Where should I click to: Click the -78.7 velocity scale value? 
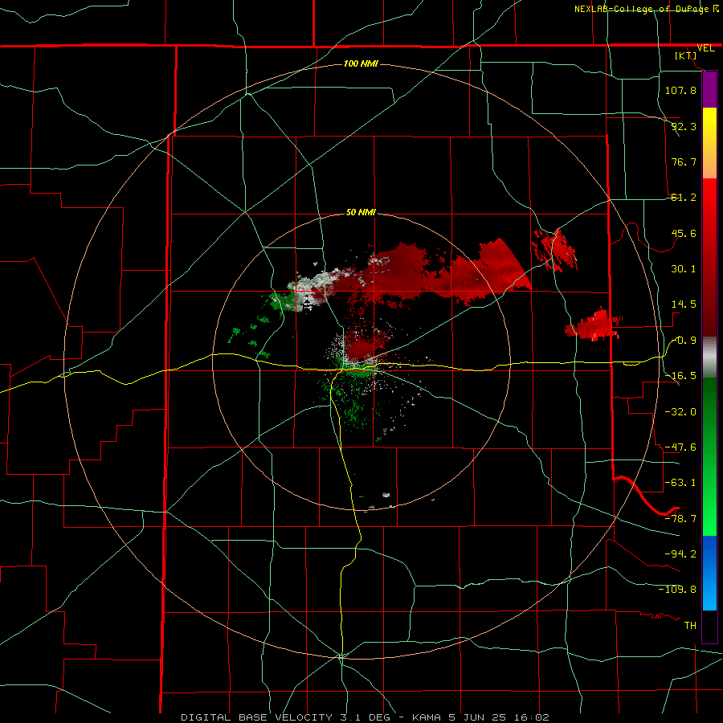680,519
